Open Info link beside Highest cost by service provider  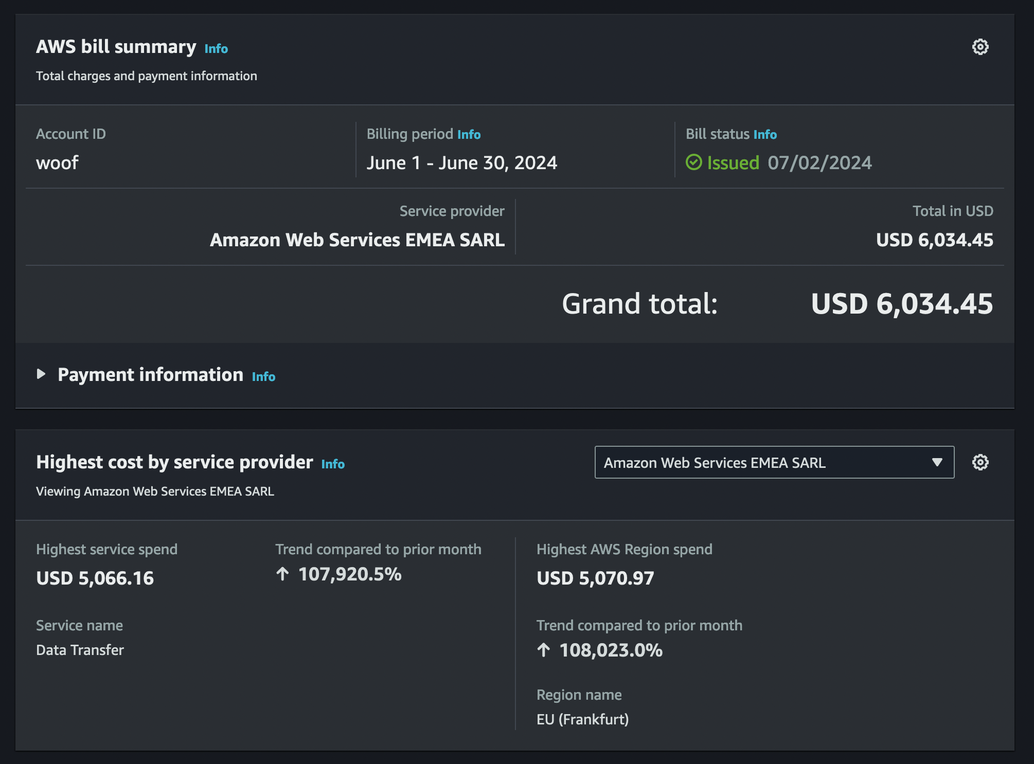pos(333,464)
